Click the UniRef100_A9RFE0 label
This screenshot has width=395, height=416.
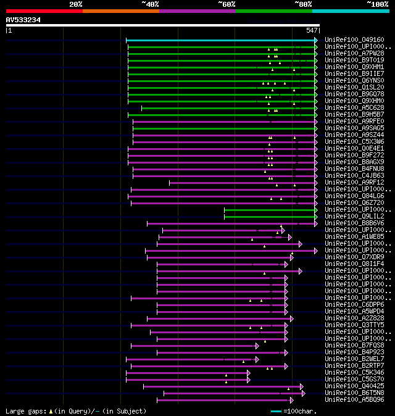pos(354,121)
